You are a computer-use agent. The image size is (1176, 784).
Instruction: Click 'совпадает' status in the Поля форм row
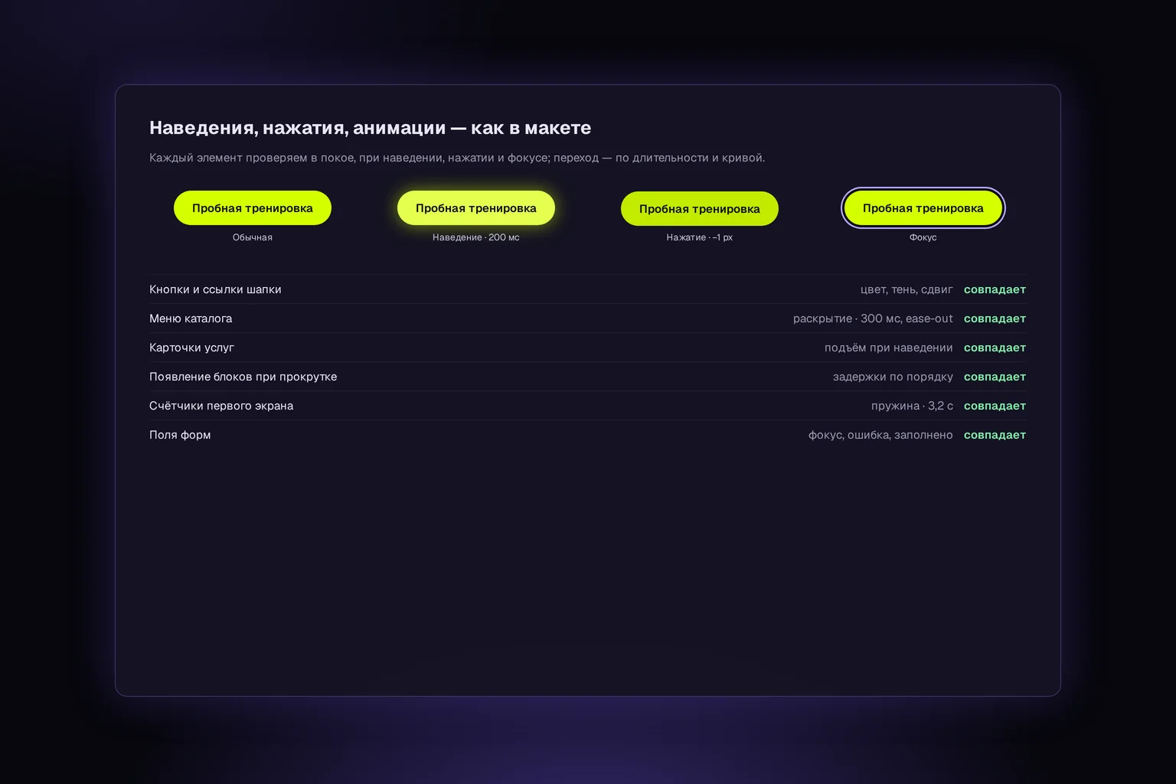[995, 435]
